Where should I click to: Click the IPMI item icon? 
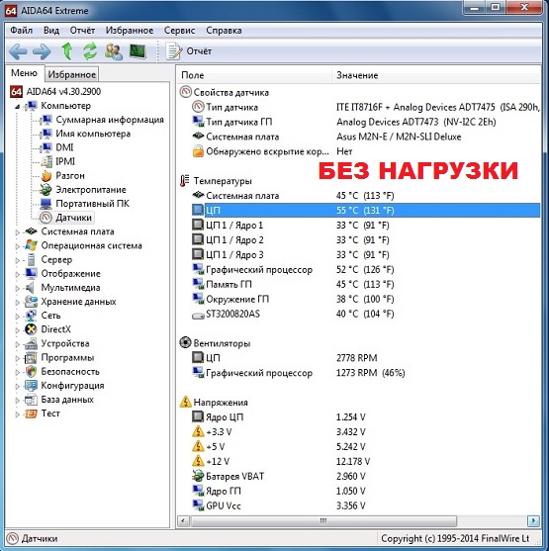(46, 161)
